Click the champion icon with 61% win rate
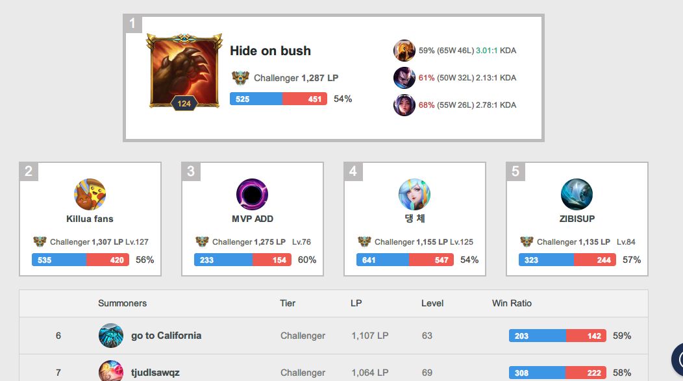 click(x=404, y=78)
